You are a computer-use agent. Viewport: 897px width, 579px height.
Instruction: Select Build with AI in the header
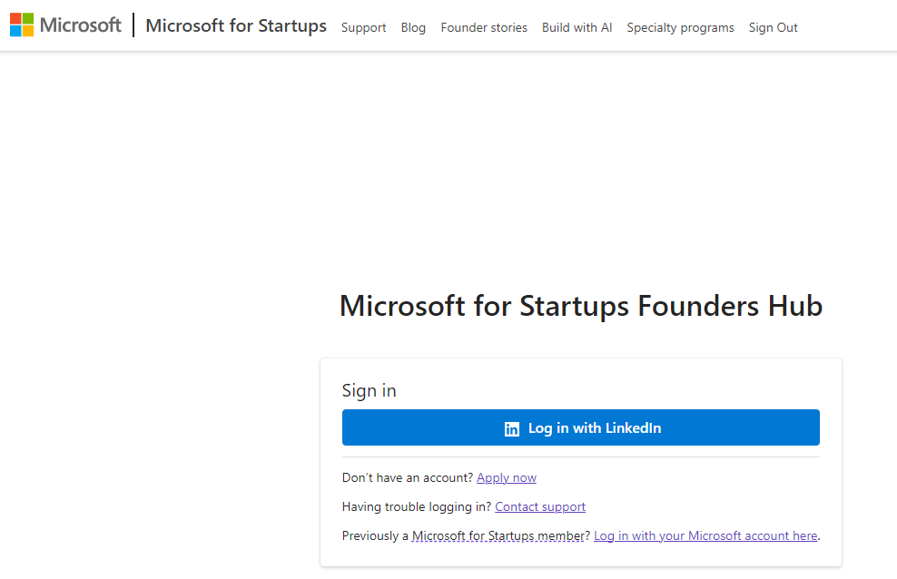[577, 27]
